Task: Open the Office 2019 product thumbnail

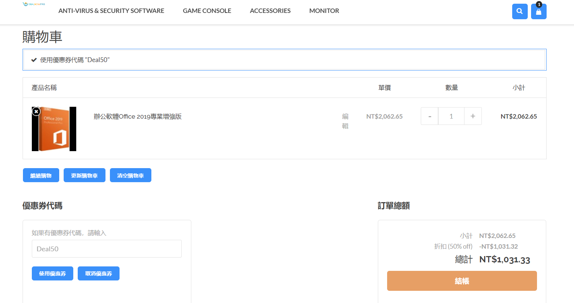Action: coord(54,129)
